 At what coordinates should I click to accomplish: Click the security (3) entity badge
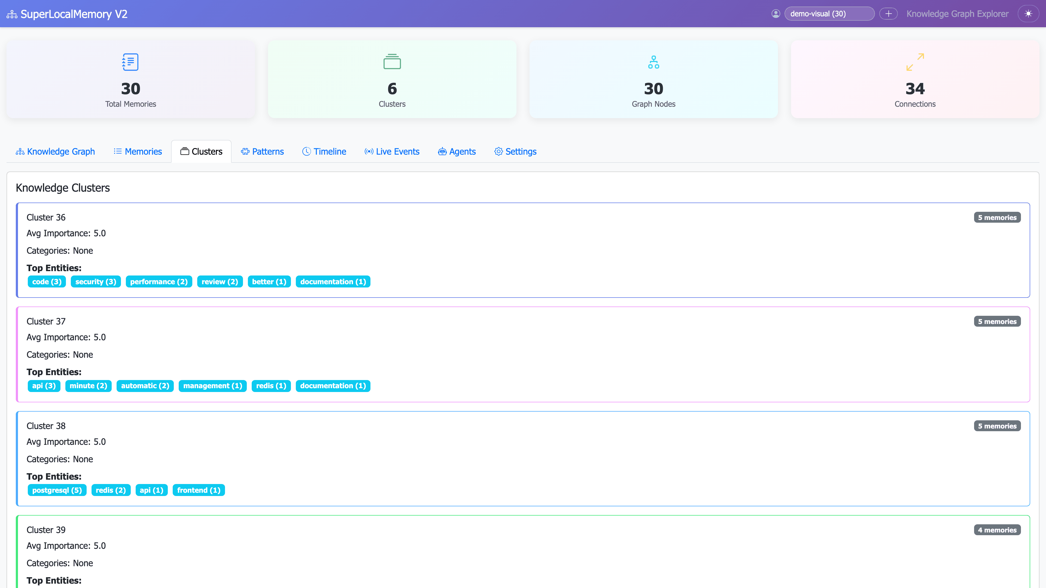[x=95, y=282]
